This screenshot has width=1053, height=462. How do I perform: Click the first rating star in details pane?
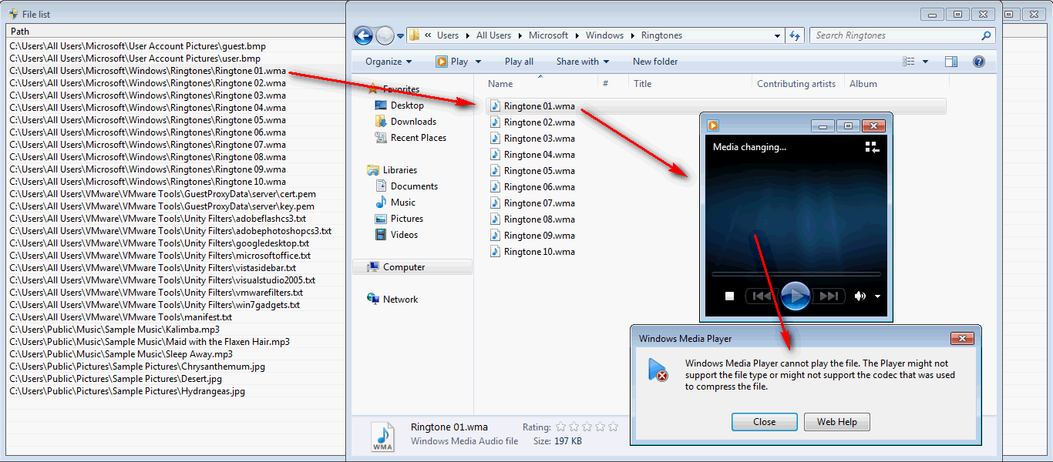tap(561, 427)
